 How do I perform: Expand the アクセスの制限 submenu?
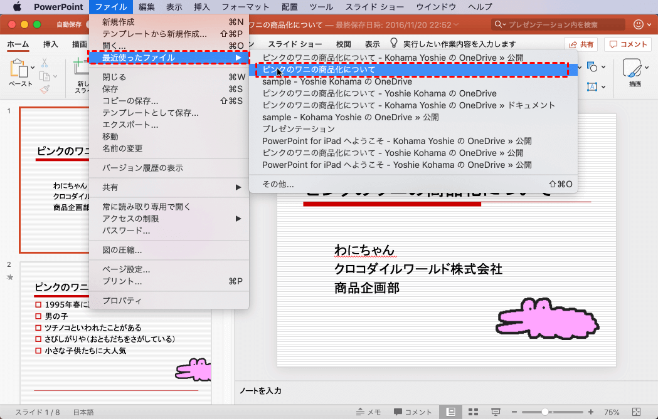coord(169,219)
